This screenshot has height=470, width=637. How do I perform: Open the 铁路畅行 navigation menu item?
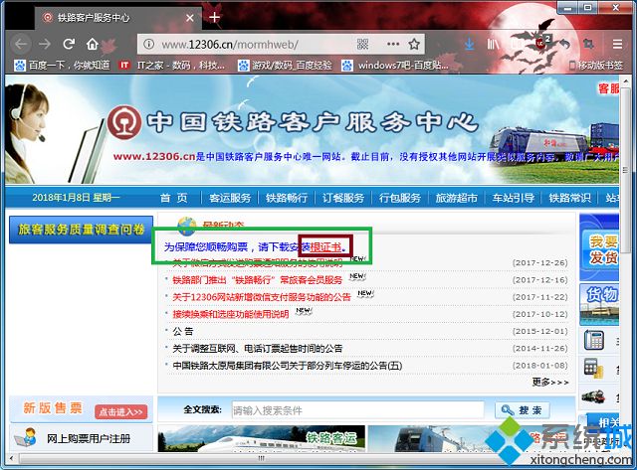pyautogui.click(x=287, y=198)
